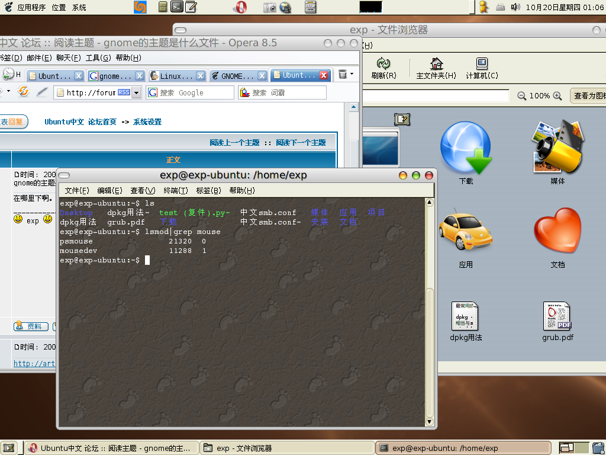Open the Opera address bar dropdown arrow
This screenshot has height=455, width=606.
coord(136,92)
